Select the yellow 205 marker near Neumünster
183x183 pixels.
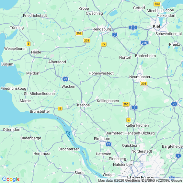coord(143,84)
